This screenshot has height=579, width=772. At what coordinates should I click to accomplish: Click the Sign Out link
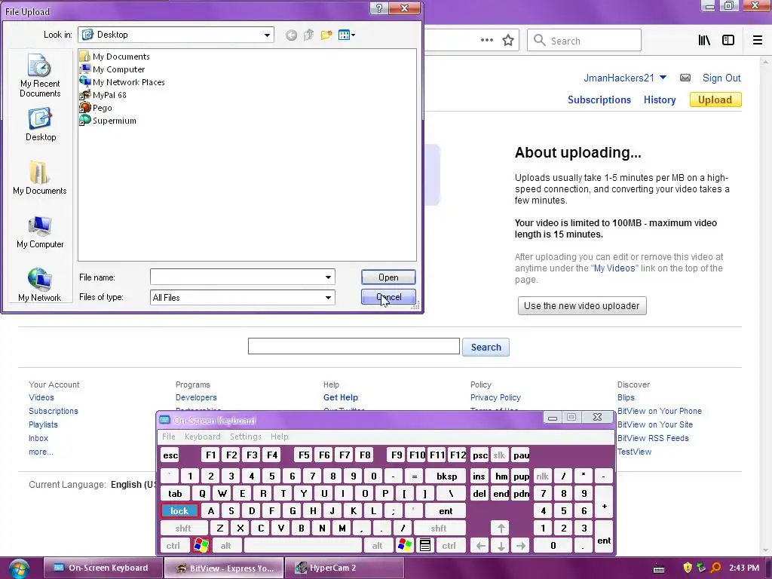[721, 78]
